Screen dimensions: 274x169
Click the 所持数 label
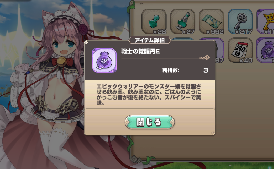point(171,70)
